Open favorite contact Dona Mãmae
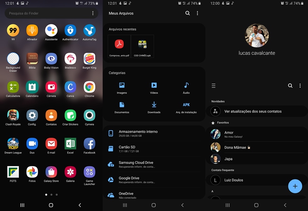This screenshot has width=308, height=211. 256,147
